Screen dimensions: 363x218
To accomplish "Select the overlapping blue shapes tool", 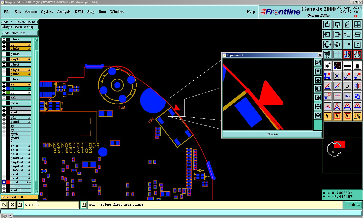I will click(357, 96).
